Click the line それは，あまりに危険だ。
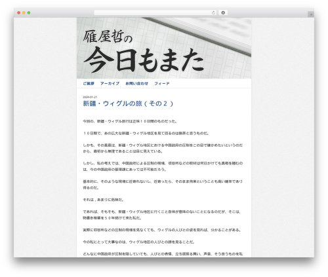 (x=104, y=200)
